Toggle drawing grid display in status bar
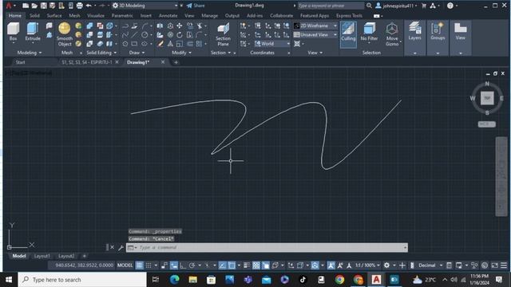 pos(140,265)
